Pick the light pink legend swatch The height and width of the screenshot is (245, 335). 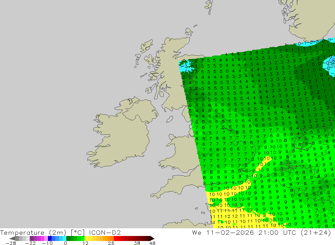pyautogui.click(x=46, y=238)
